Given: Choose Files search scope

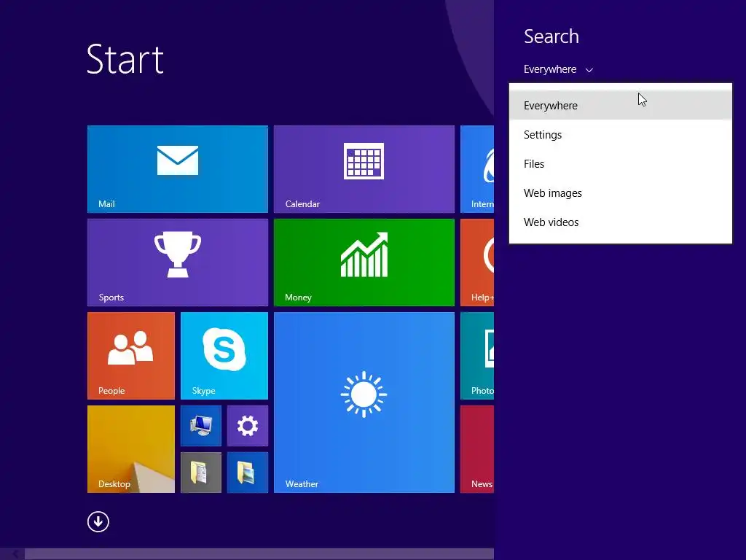Looking at the screenshot, I should coord(621,164).
